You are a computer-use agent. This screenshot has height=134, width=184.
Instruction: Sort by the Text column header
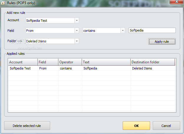106,62
